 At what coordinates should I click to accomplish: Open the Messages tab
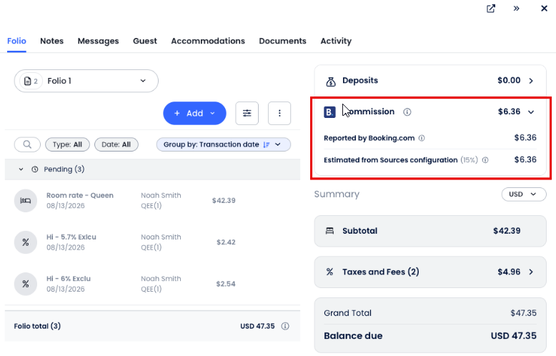coord(98,41)
